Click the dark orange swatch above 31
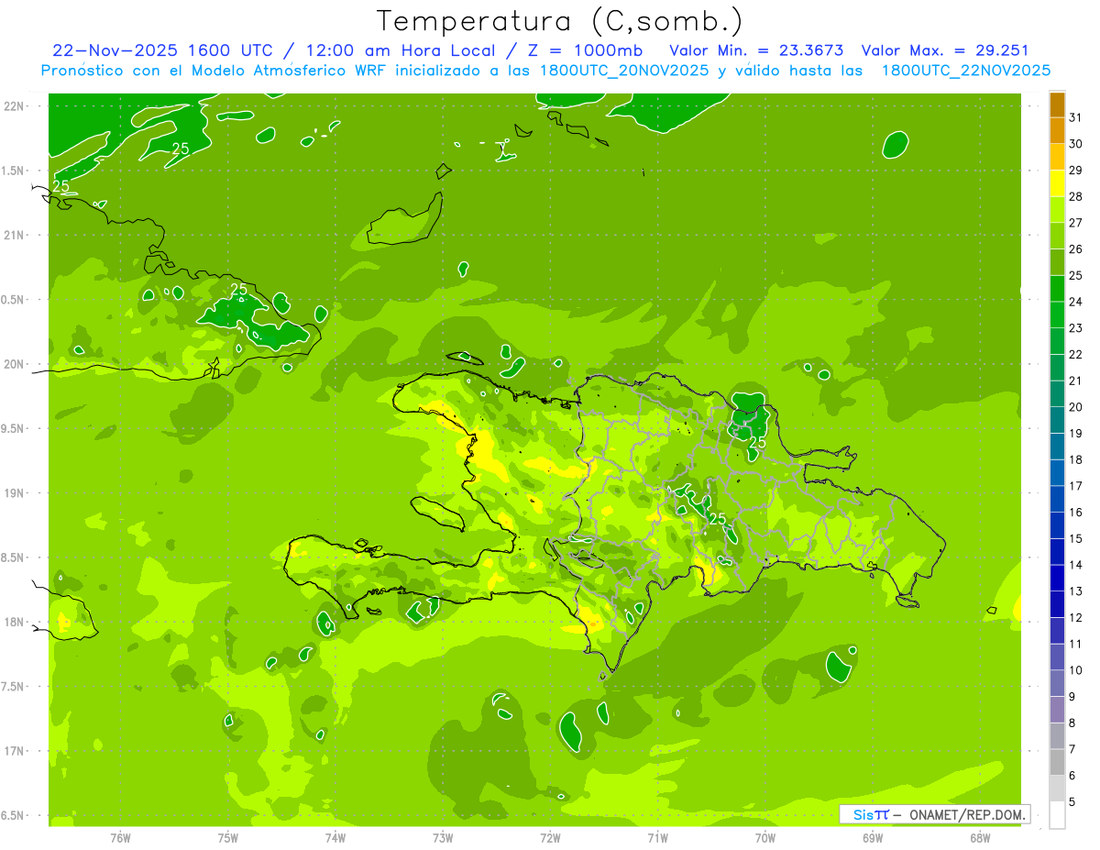 [1057, 104]
